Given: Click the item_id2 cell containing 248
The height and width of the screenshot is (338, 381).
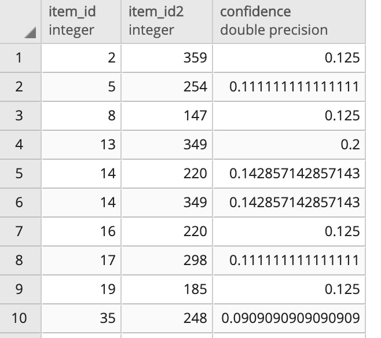Looking at the screenshot, I should pos(166,318).
